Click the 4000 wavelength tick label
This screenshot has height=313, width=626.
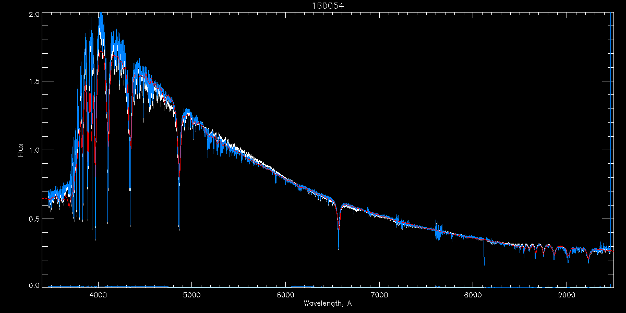[x=98, y=295]
